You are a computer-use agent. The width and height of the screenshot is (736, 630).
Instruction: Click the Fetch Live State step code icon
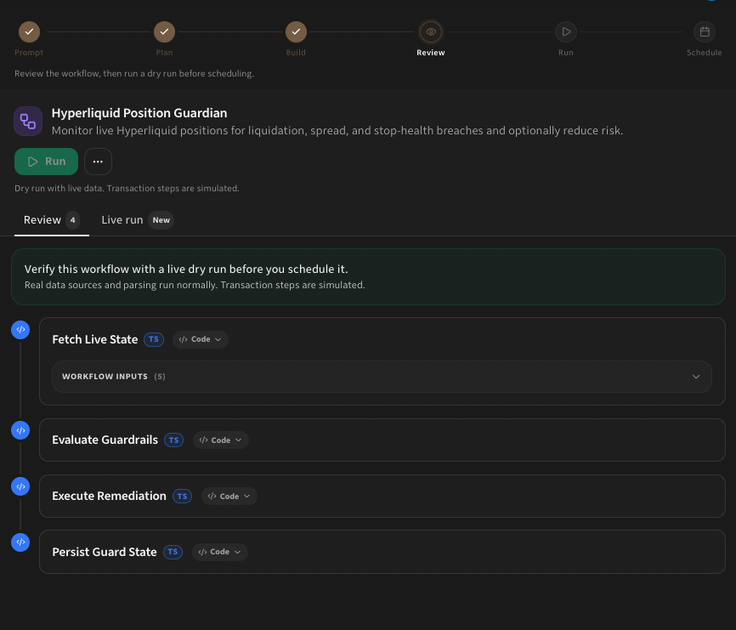(20, 330)
